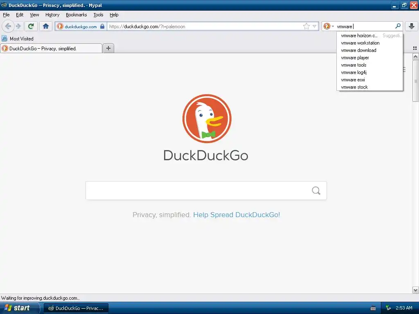Open Downloads with the down arrow icon
The height and width of the screenshot is (314, 419).
pos(412,26)
